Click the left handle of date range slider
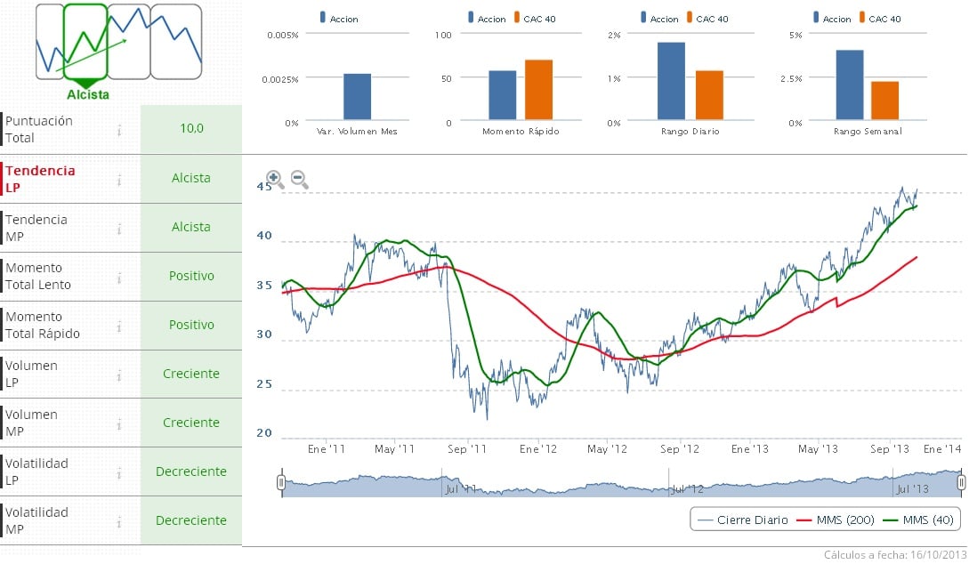Viewport: 969px width, 564px height. [281, 482]
